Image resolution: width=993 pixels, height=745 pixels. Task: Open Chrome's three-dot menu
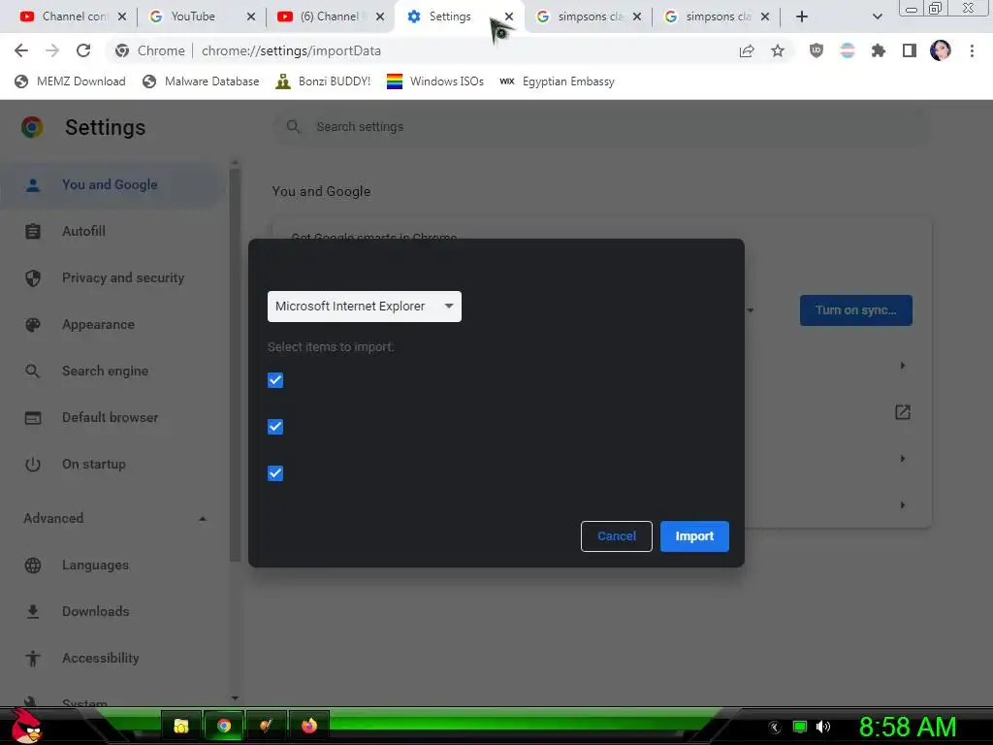click(972, 50)
